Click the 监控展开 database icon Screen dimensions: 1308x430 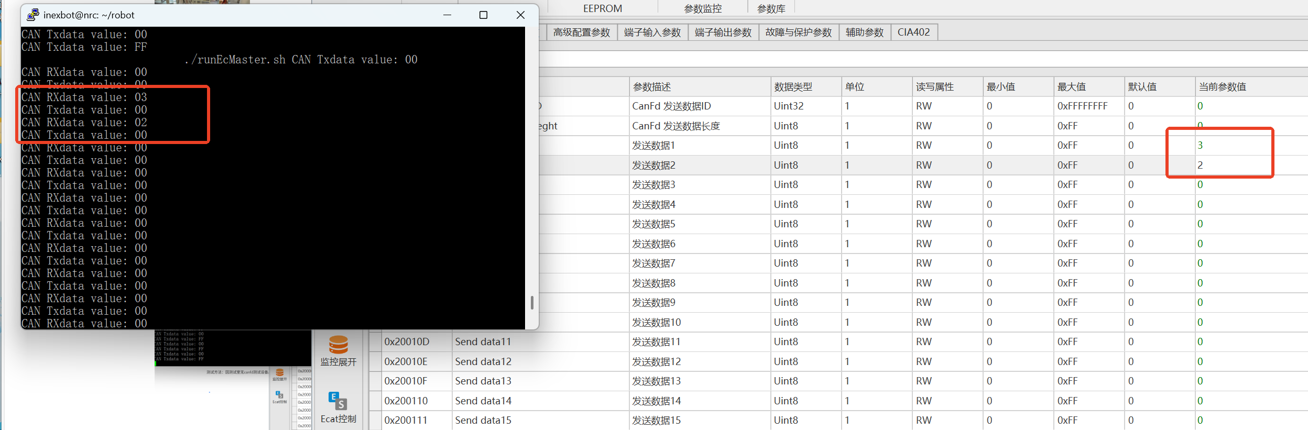point(338,345)
